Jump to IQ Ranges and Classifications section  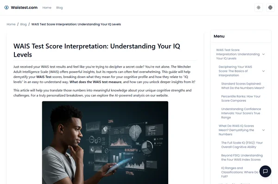[240, 172]
